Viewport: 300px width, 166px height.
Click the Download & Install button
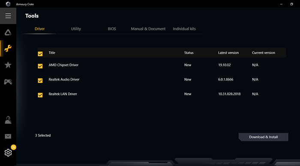coord(264,137)
